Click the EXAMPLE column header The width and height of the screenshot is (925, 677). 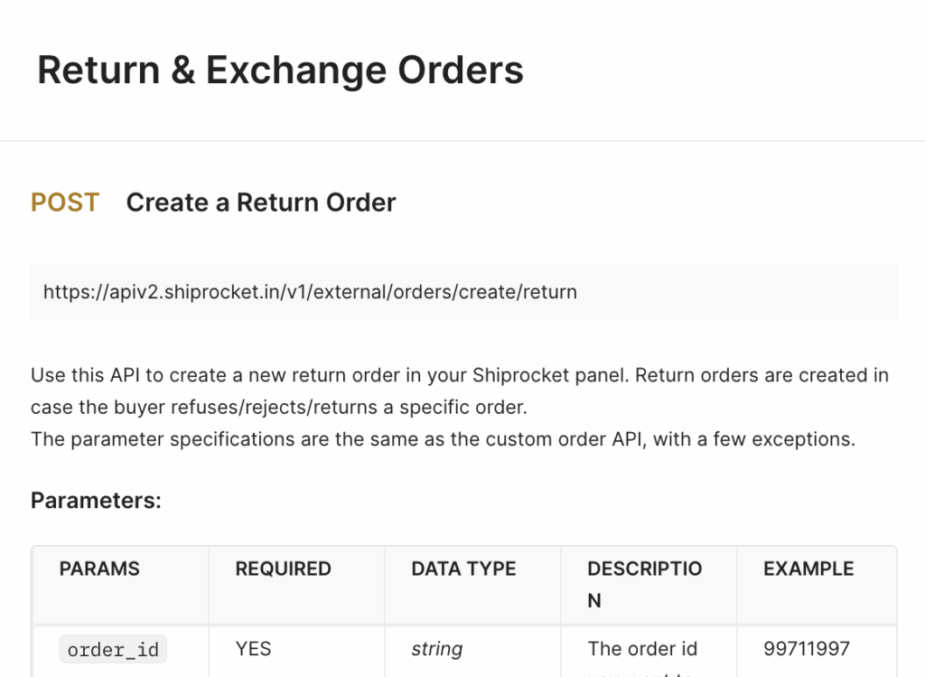point(808,569)
